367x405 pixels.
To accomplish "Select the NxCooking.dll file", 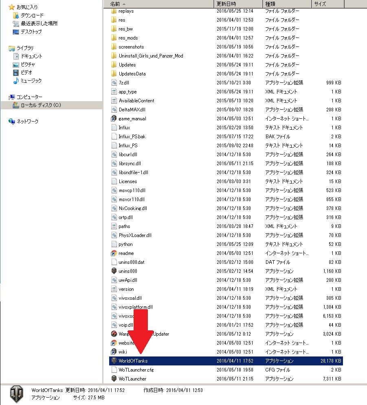I will click(x=133, y=208).
